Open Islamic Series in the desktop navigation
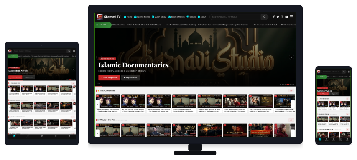Viewport: 357px width, 160px height. 142,17
